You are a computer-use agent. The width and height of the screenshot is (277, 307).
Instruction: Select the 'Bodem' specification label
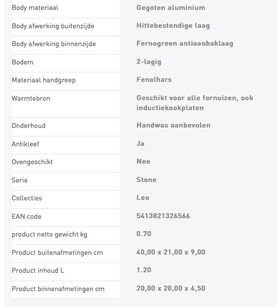pos(22,62)
